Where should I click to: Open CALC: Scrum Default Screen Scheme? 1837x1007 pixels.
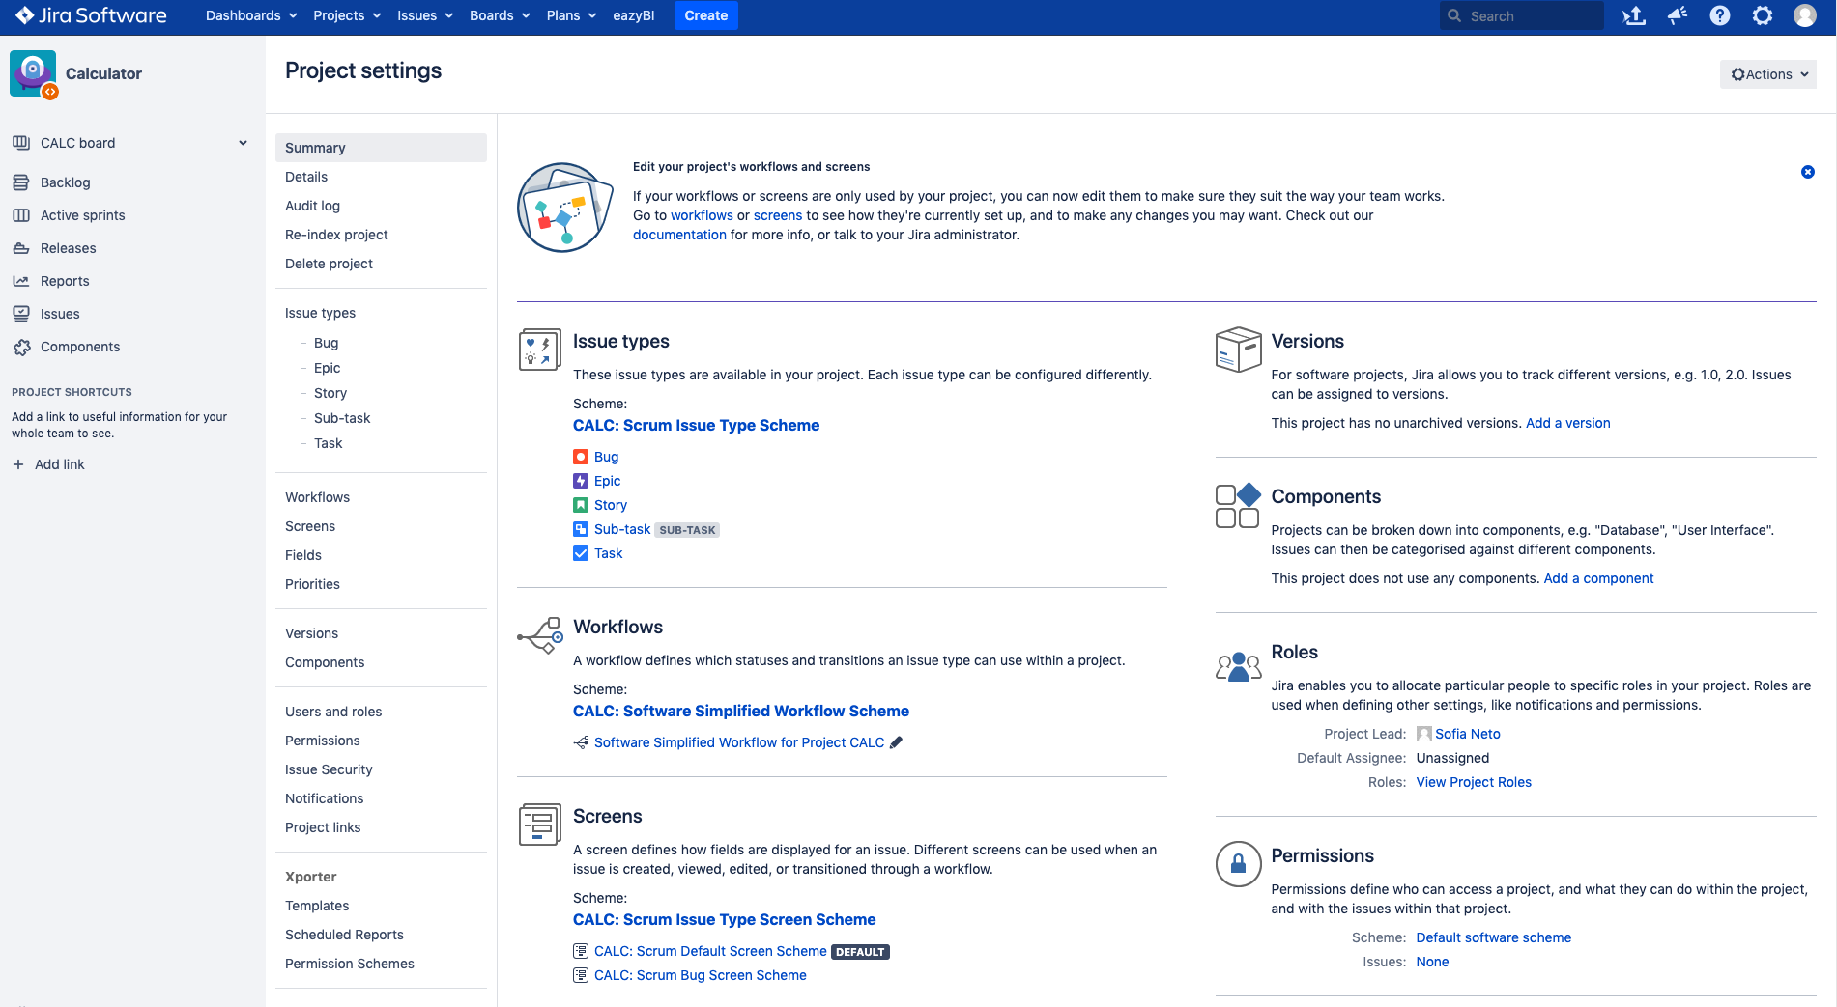710,951
